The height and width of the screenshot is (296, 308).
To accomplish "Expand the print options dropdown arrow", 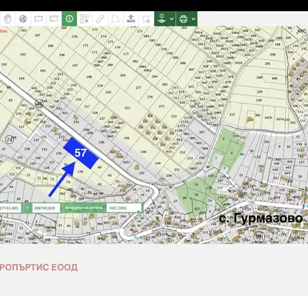I will pos(193,18).
